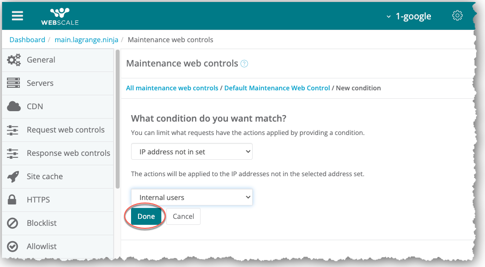Click the Cancel button
Image resolution: width=485 pixels, height=267 pixels.
(x=183, y=216)
